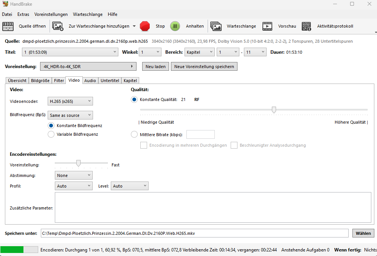Click the Aktivitätsprotokoll toolbar label
377x256 pixels.
coord(335,26)
